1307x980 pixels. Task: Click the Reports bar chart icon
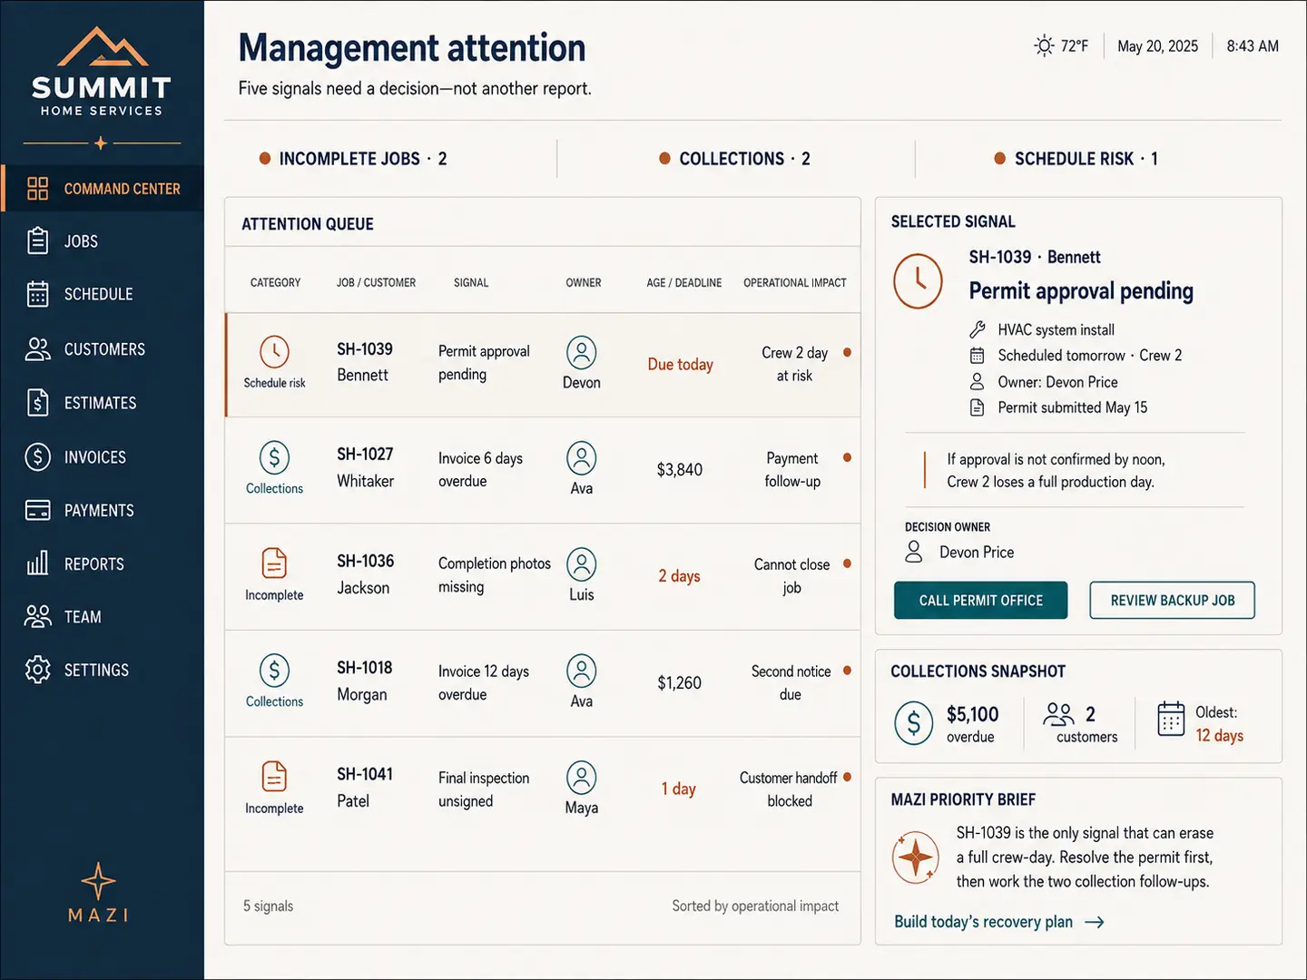[x=37, y=563]
